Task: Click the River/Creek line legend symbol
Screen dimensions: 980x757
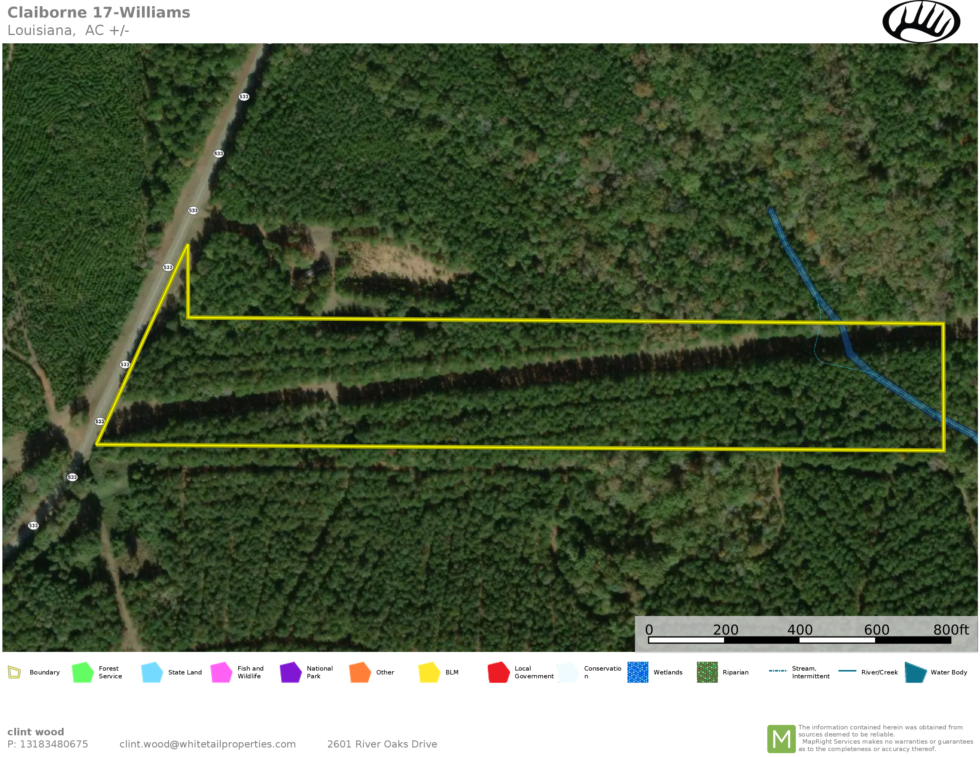Action: 847,671
